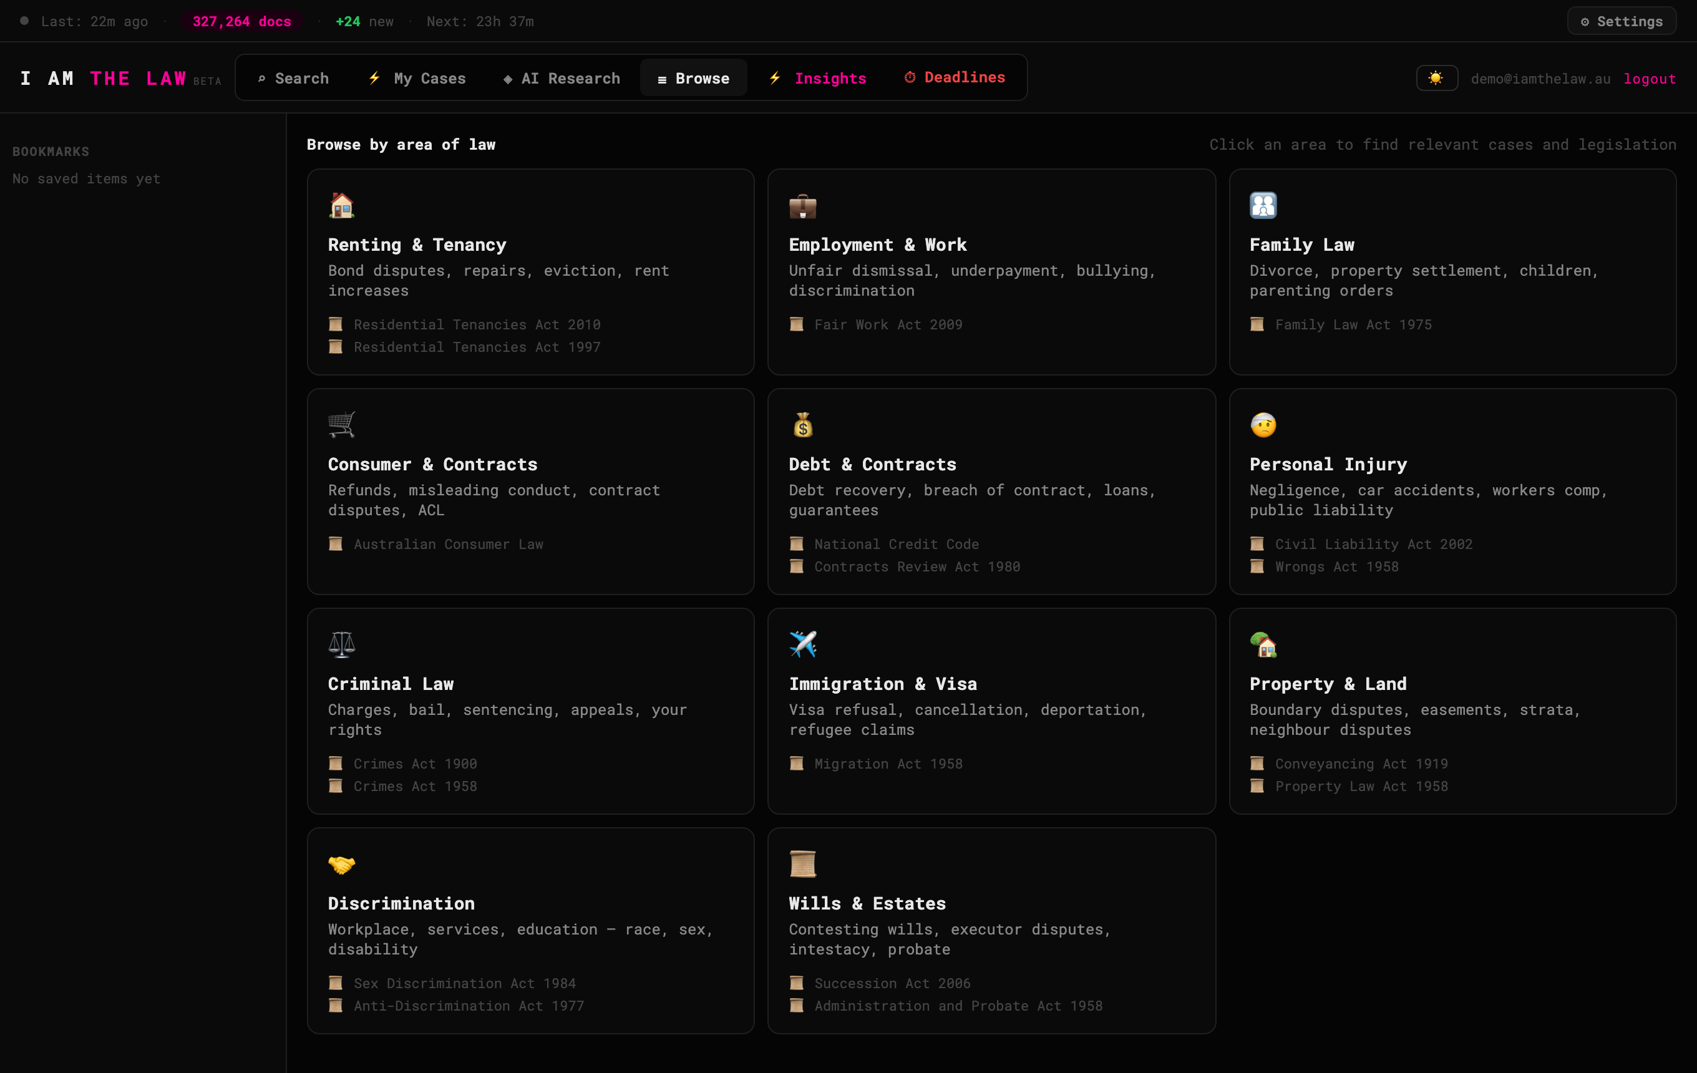Viewport: 1697px width, 1073px height.
Task: Click the briefcase icon for Employment & Work
Action: click(803, 205)
